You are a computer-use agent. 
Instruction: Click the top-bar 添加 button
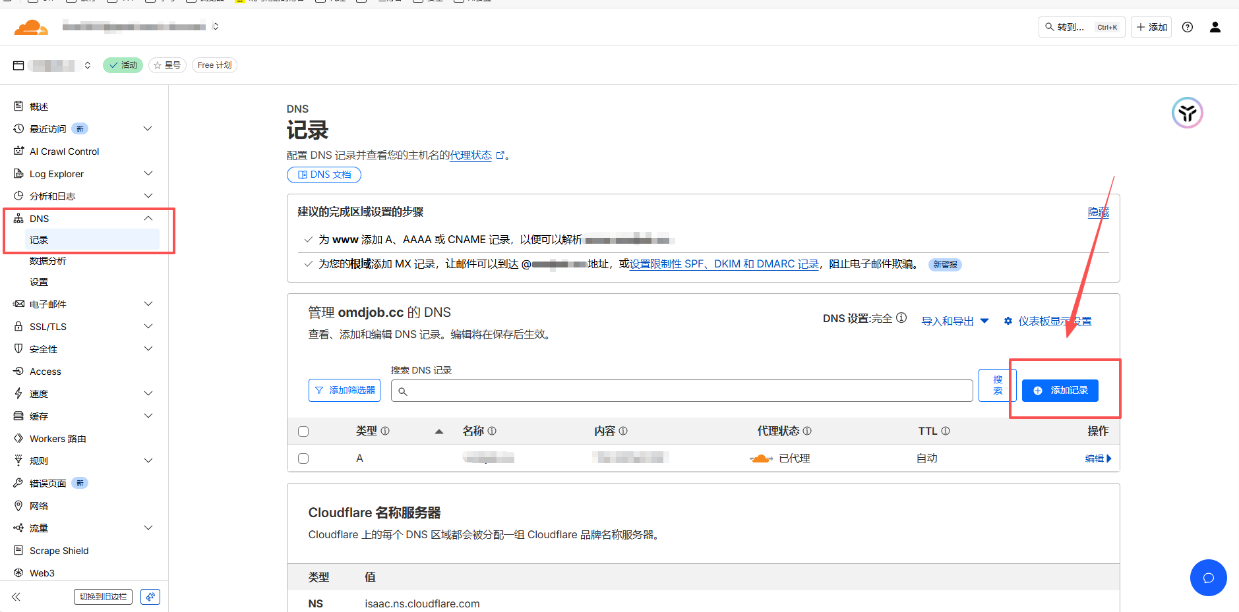(x=1151, y=27)
